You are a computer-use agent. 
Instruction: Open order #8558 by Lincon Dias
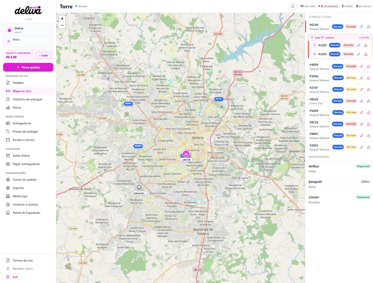[339, 101]
